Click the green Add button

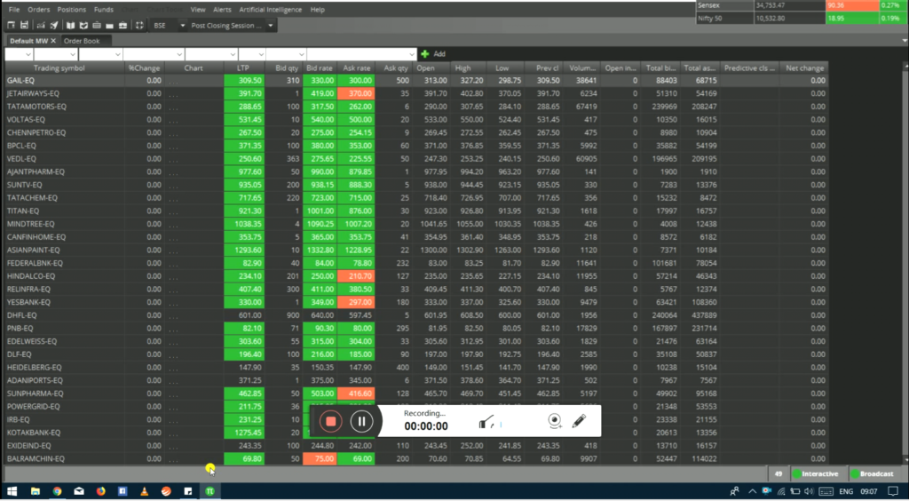[433, 54]
